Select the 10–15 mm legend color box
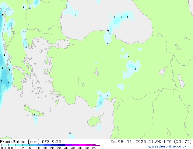This screenshot has height=149, width=193. (x=40, y=145)
